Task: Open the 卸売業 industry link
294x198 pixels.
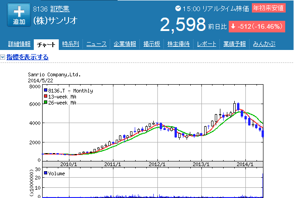Action: point(60,9)
